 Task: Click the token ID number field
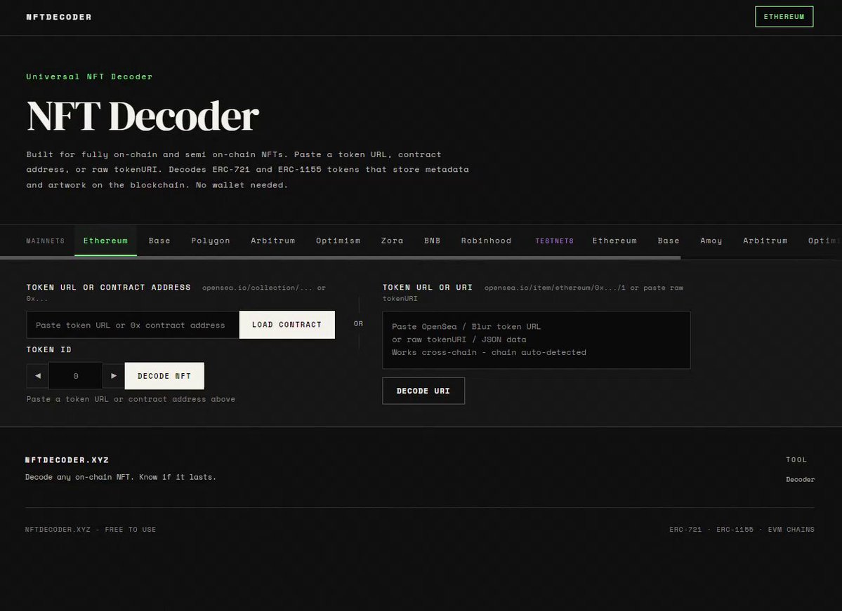point(76,375)
